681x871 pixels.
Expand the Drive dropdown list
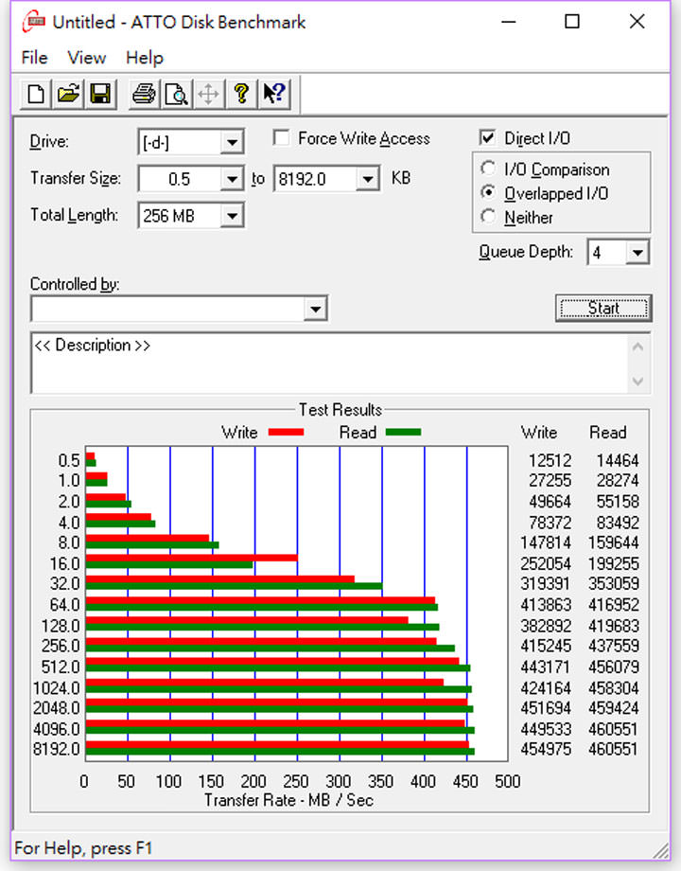coord(232,144)
